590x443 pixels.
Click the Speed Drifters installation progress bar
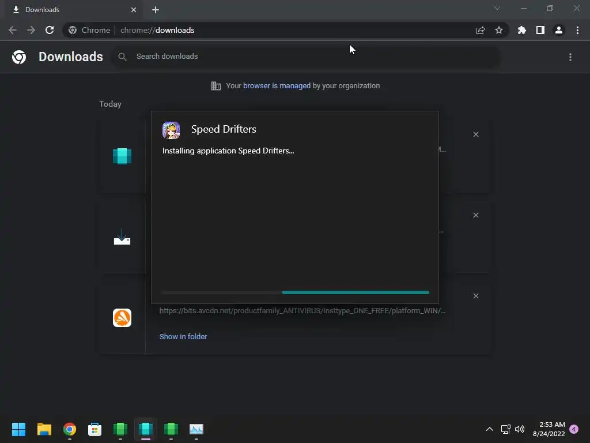click(x=294, y=292)
